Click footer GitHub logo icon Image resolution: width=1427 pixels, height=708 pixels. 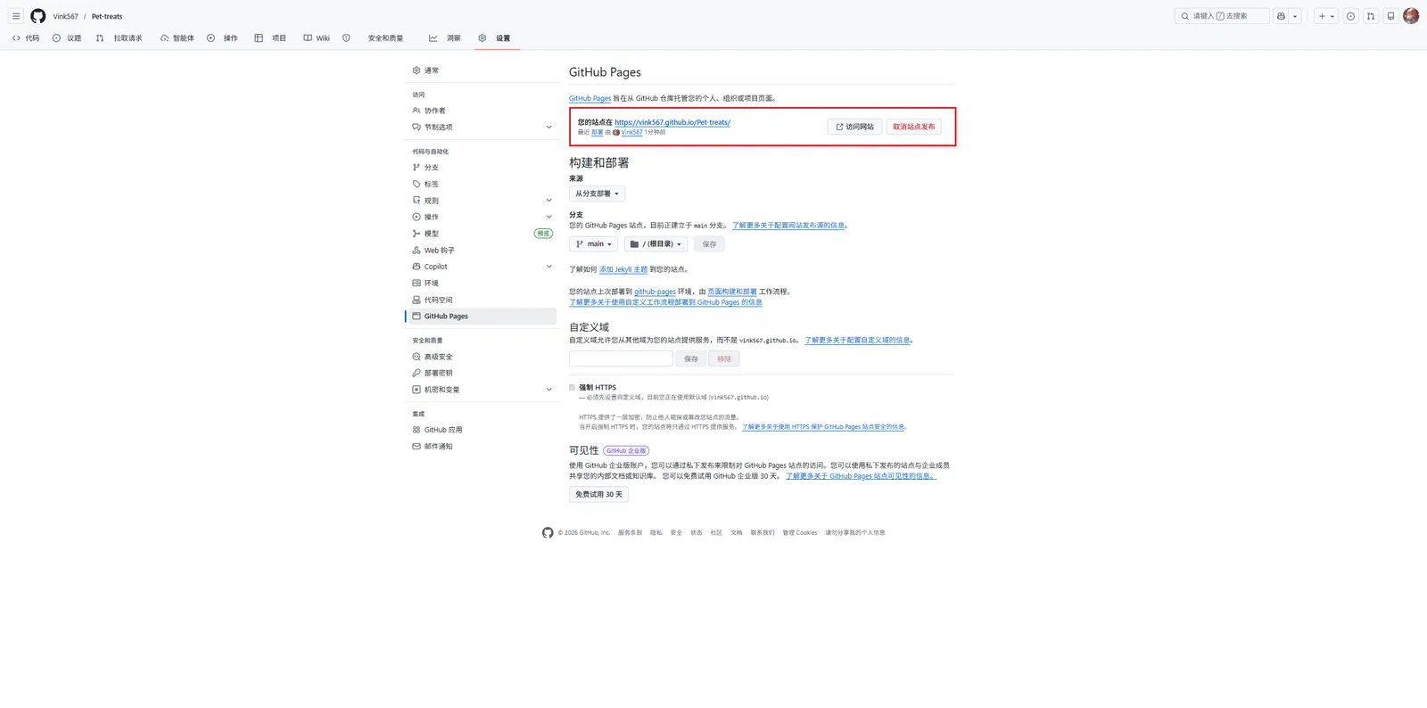548,532
